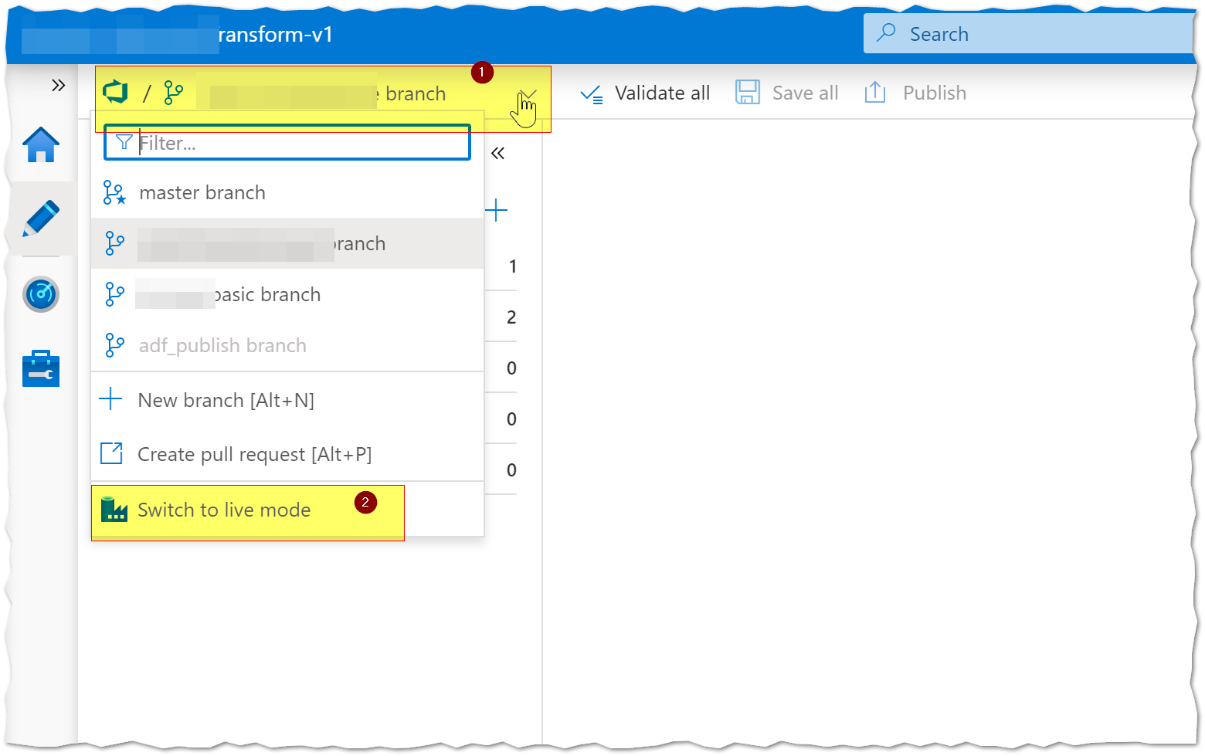Click inside the Filter text box
The width and height of the screenshot is (1205, 756).
(x=294, y=142)
